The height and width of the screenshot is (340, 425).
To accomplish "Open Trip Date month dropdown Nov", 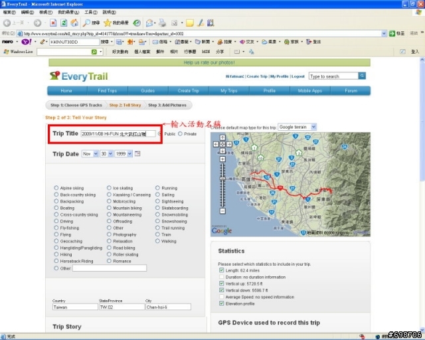I will tap(90, 154).
